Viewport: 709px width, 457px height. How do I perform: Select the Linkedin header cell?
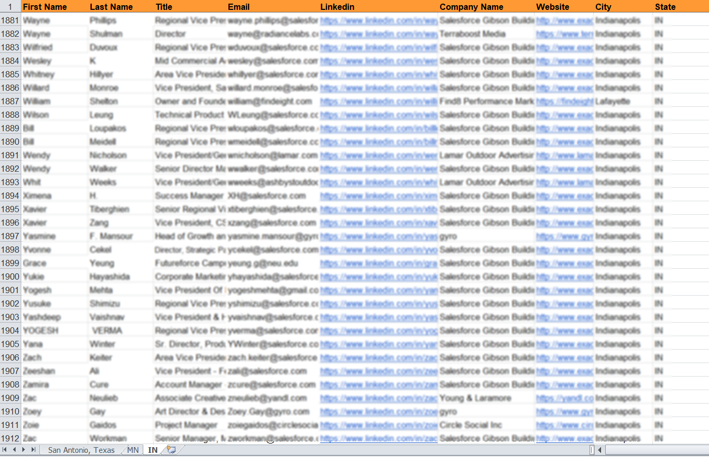pyautogui.click(x=378, y=7)
